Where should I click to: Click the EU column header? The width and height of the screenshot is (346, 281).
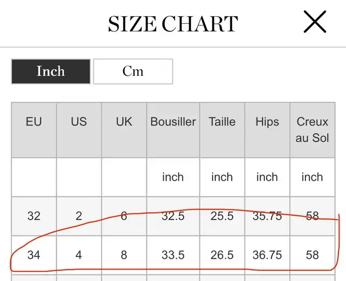click(x=34, y=130)
